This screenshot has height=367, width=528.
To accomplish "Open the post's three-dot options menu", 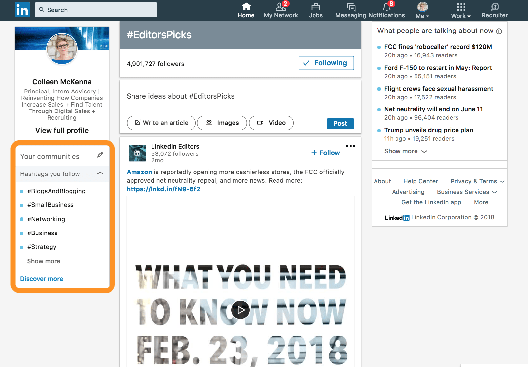I will pos(350,146).
